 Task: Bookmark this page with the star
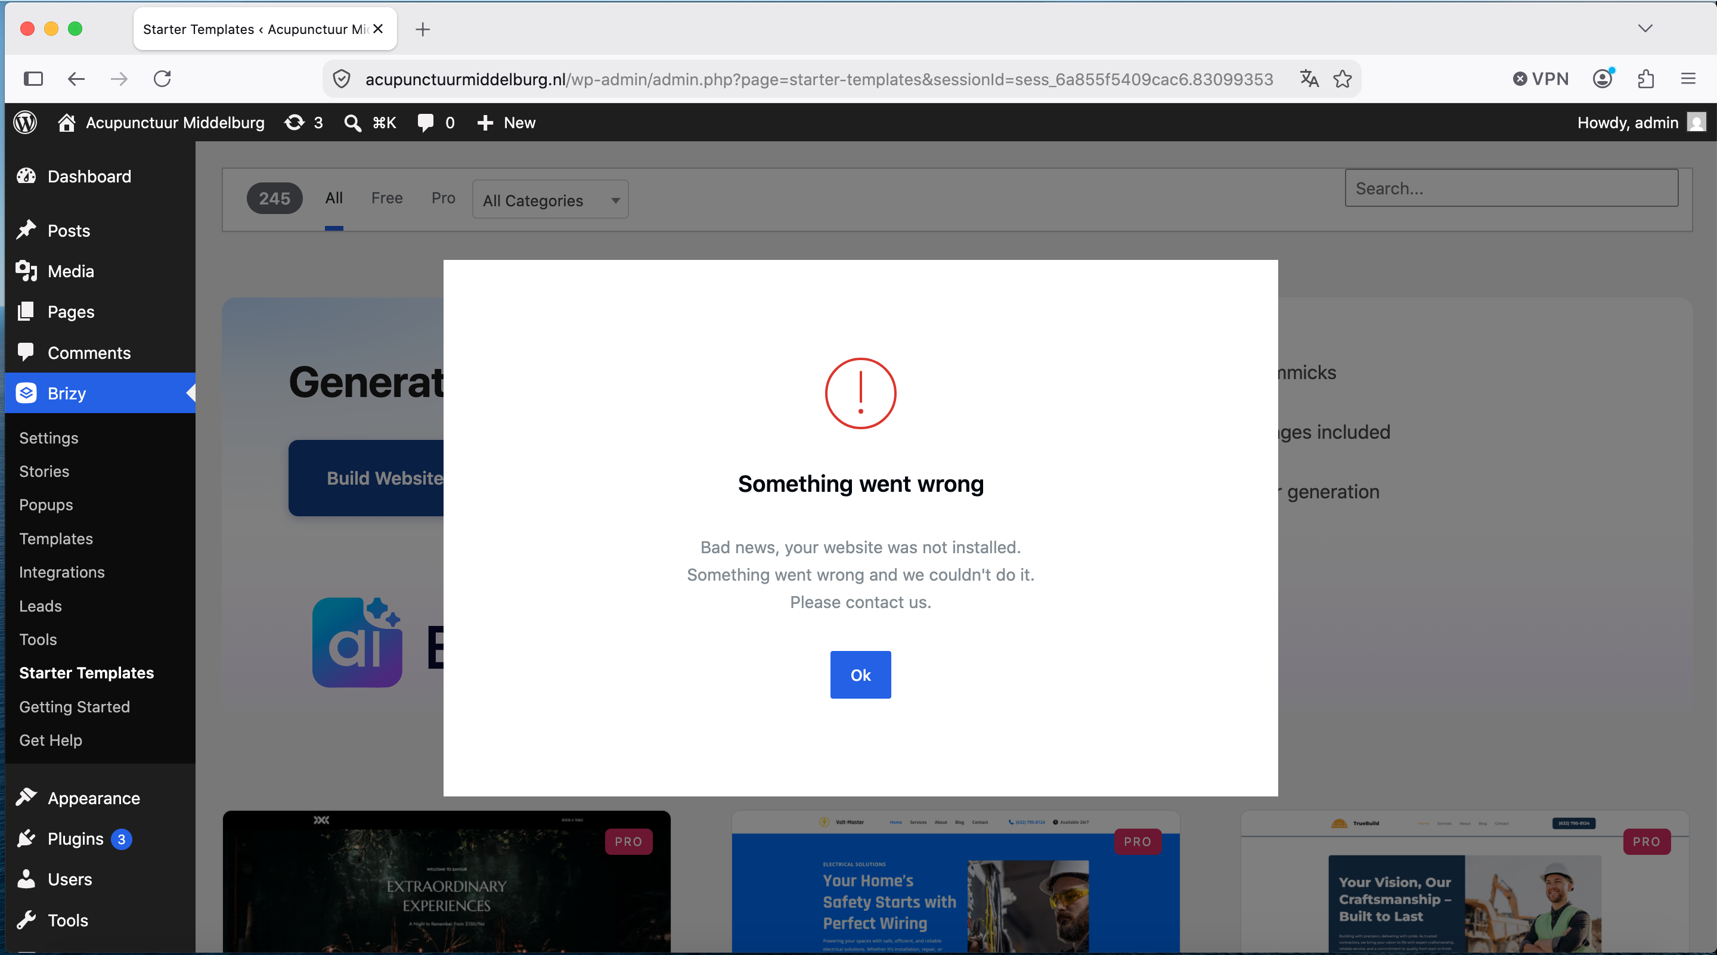[x=1343, y=79]
